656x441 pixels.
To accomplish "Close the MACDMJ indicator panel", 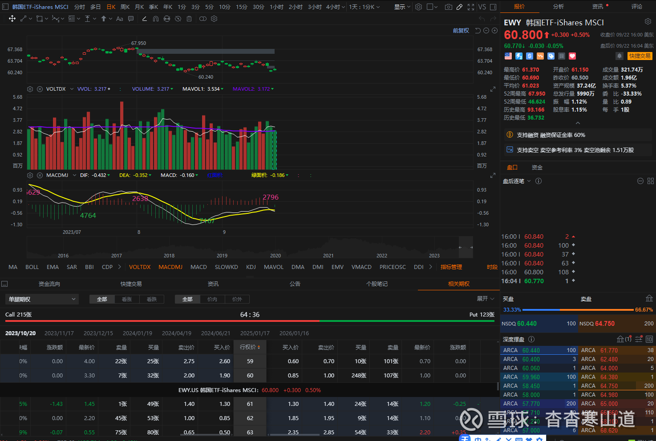I will [40, 175].
